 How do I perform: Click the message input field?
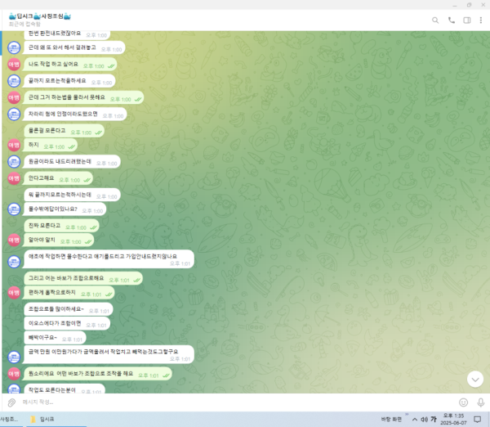tap(238, 402)
